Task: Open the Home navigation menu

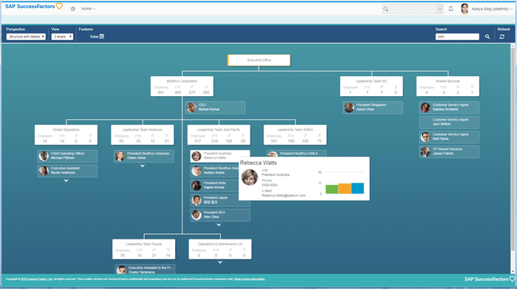Action: 89,9
